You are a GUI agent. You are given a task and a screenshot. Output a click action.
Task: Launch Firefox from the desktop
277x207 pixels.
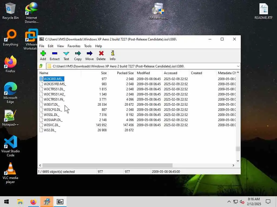pos(11,64)
